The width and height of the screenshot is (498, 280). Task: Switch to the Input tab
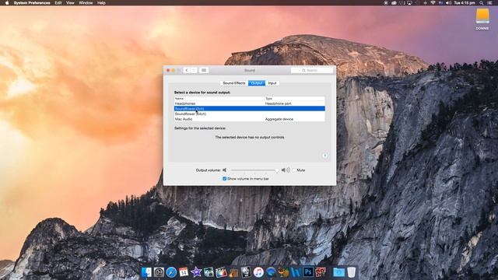(x=272, y=83)
